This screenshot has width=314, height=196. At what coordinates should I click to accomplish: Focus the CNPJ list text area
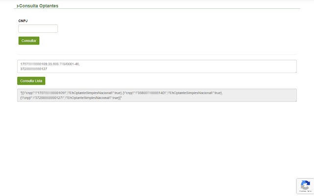[157, 67]
